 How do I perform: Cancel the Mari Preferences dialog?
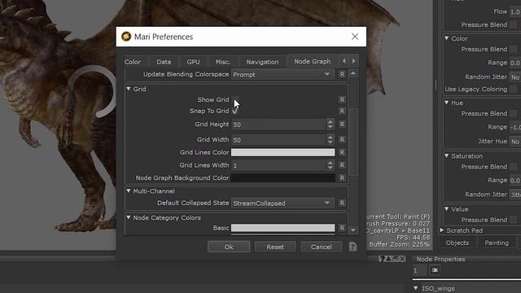(322, 247)
